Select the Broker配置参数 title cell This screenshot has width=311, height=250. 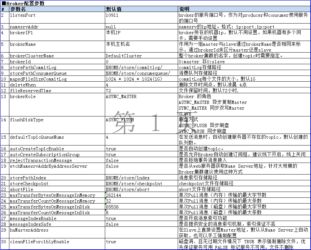pos(155,3)
